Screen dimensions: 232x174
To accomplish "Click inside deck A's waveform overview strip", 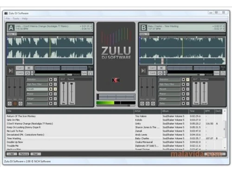I will coord(50,61).
